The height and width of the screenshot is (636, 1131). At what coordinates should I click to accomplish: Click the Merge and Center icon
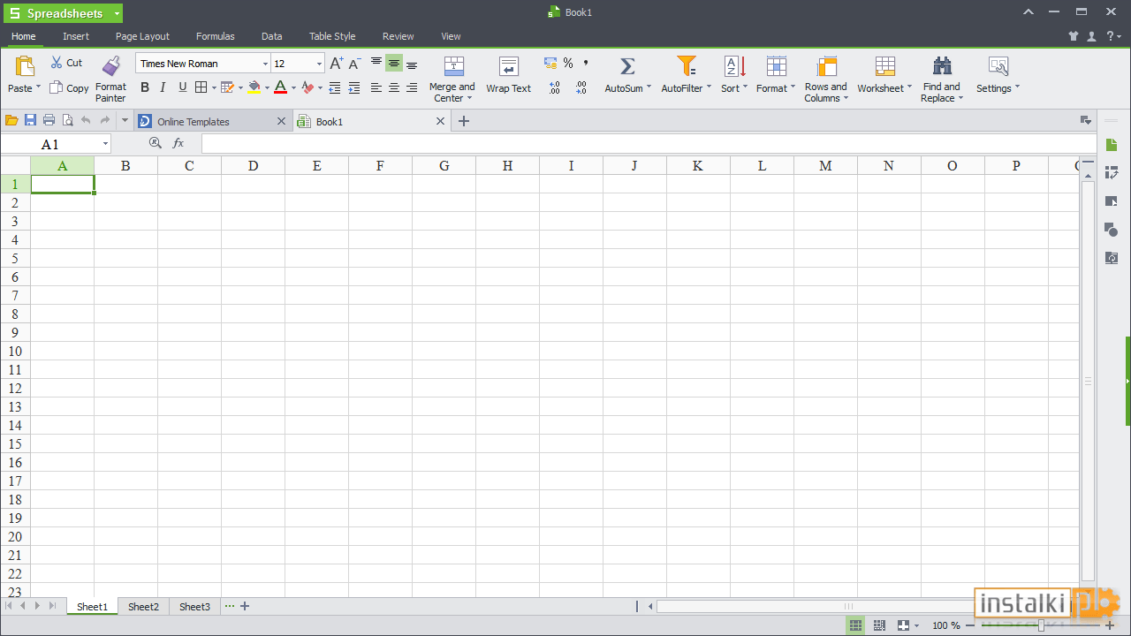click(x=453, y=66)
